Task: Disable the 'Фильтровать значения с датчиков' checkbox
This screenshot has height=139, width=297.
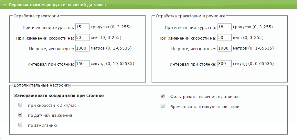Action: tap(163, 96)
